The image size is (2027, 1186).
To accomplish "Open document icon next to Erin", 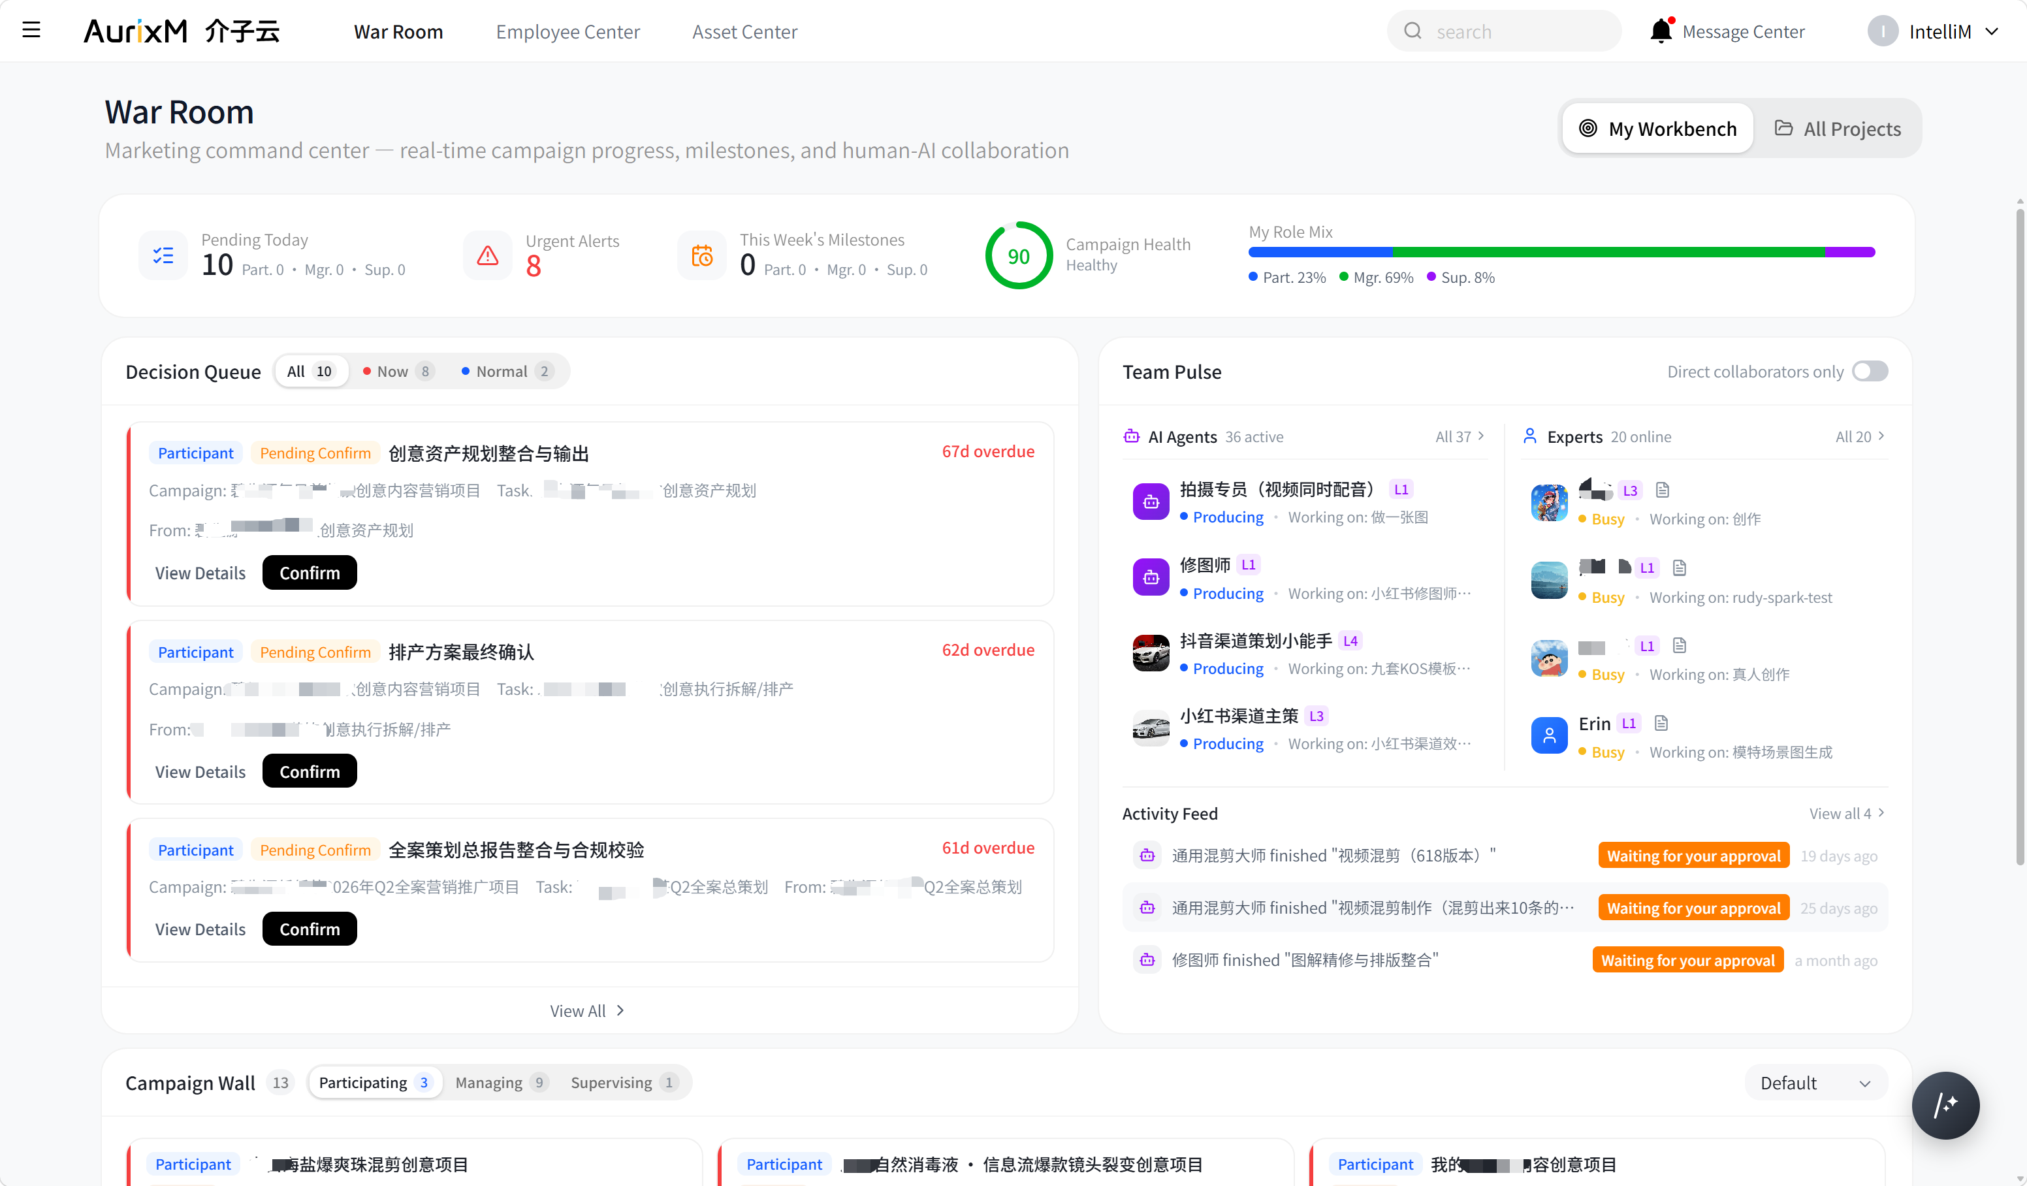I will click(1661, 724).
